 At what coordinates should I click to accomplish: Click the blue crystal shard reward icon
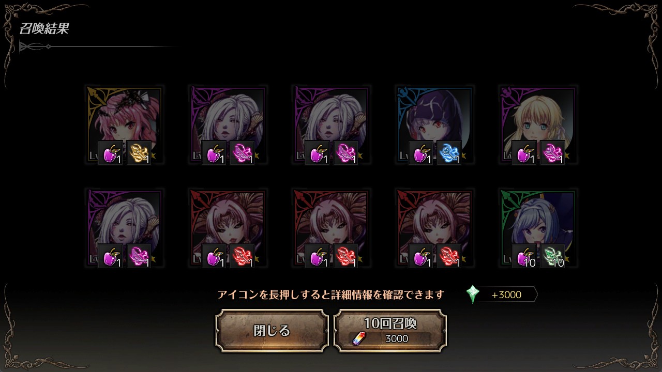(x=449, y=153)
